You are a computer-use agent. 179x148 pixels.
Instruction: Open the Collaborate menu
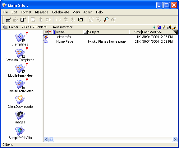coord(61,12)
